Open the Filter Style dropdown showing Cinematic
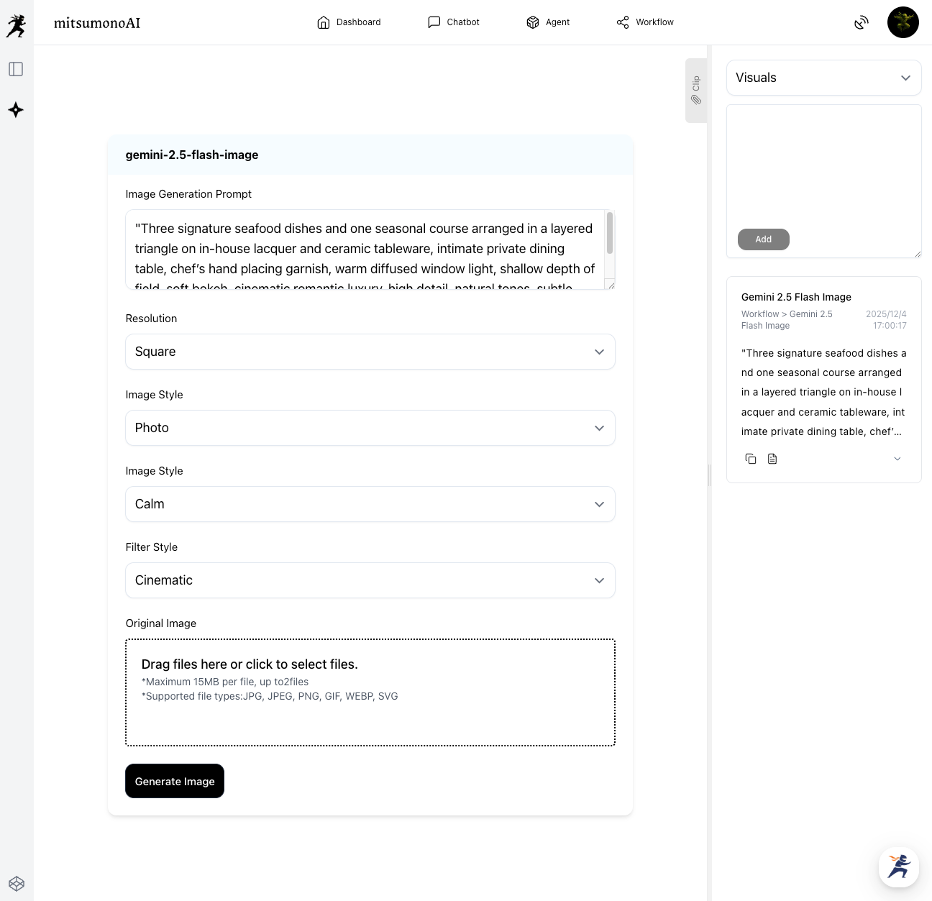Viewport: 932px width, 901px height. pyautogui.click(x=370, y=580)
